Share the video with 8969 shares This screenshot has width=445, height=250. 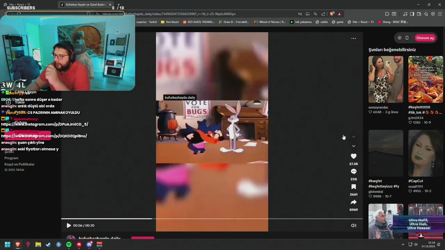click(x=354, y=202)
